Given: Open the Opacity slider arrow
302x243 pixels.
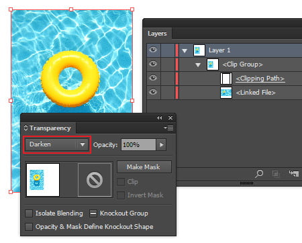Looking at the screenshot, I should (x=161, y=145).
